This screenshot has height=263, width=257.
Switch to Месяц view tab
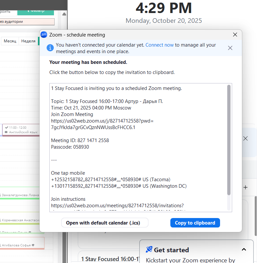click(x=10, y=41)
